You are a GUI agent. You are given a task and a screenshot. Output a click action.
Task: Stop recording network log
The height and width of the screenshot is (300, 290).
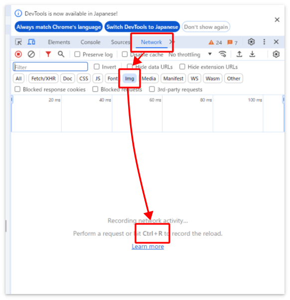18,54
